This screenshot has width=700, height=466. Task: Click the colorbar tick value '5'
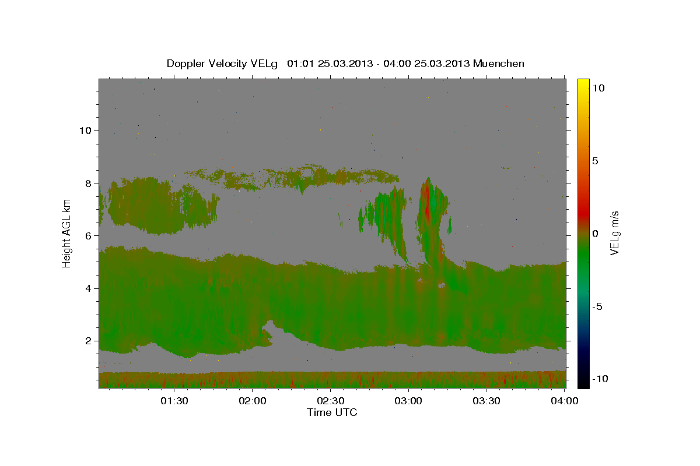595,161
